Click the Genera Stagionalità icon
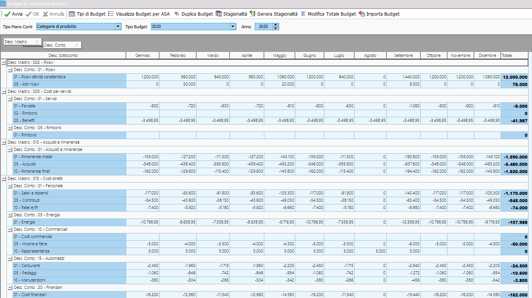 click(252, 14)
